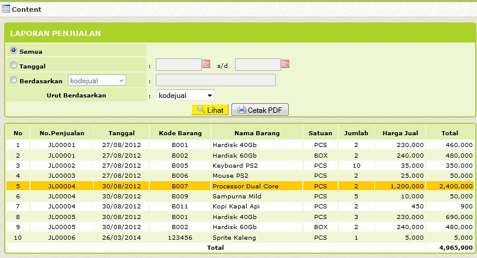The width and height of the screenshot is (477, 258).
Task: Select the Berdasarkan radio option
Action: click(14, 80)
